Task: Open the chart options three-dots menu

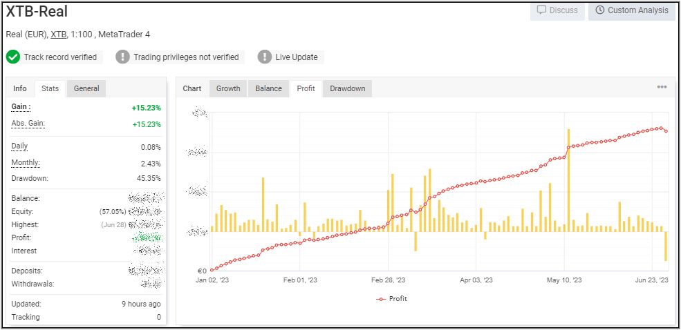Action: 662,87
